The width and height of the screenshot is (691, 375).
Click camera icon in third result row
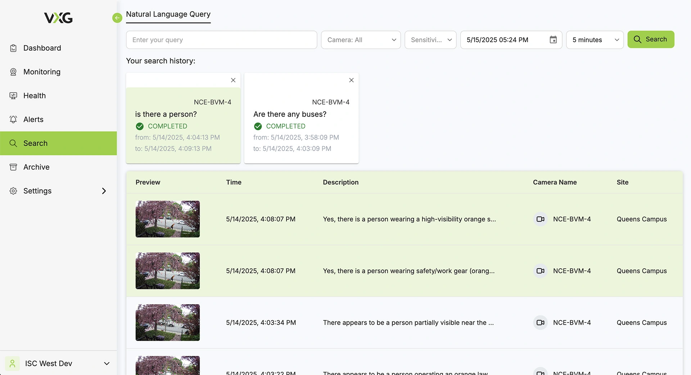540,323
